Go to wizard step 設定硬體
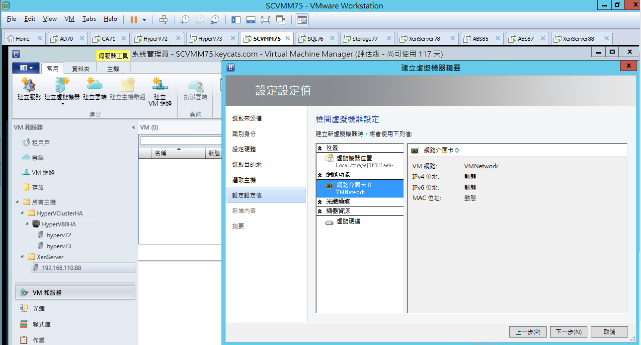This screenshot has width=641, height=345. (244, 149)
